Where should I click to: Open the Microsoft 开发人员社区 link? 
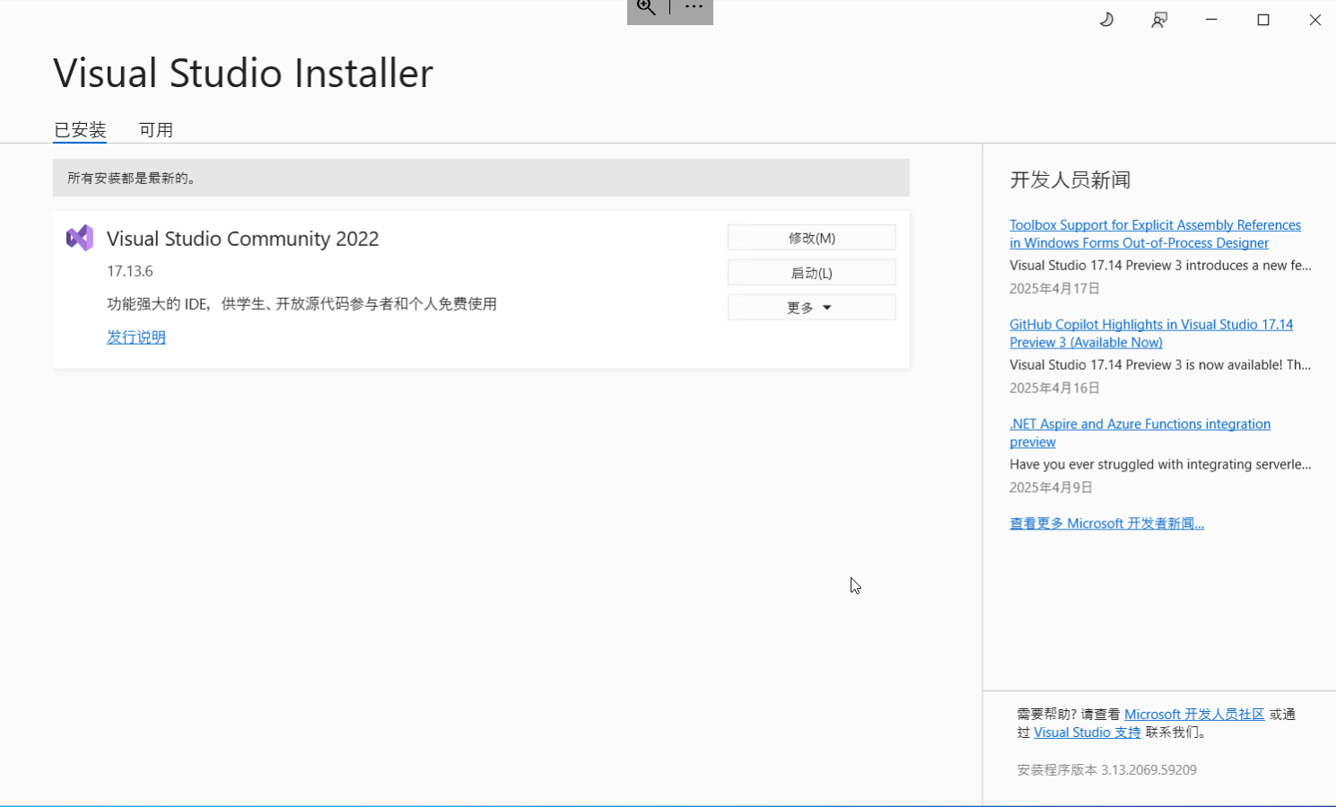(x=1194, y=715)
